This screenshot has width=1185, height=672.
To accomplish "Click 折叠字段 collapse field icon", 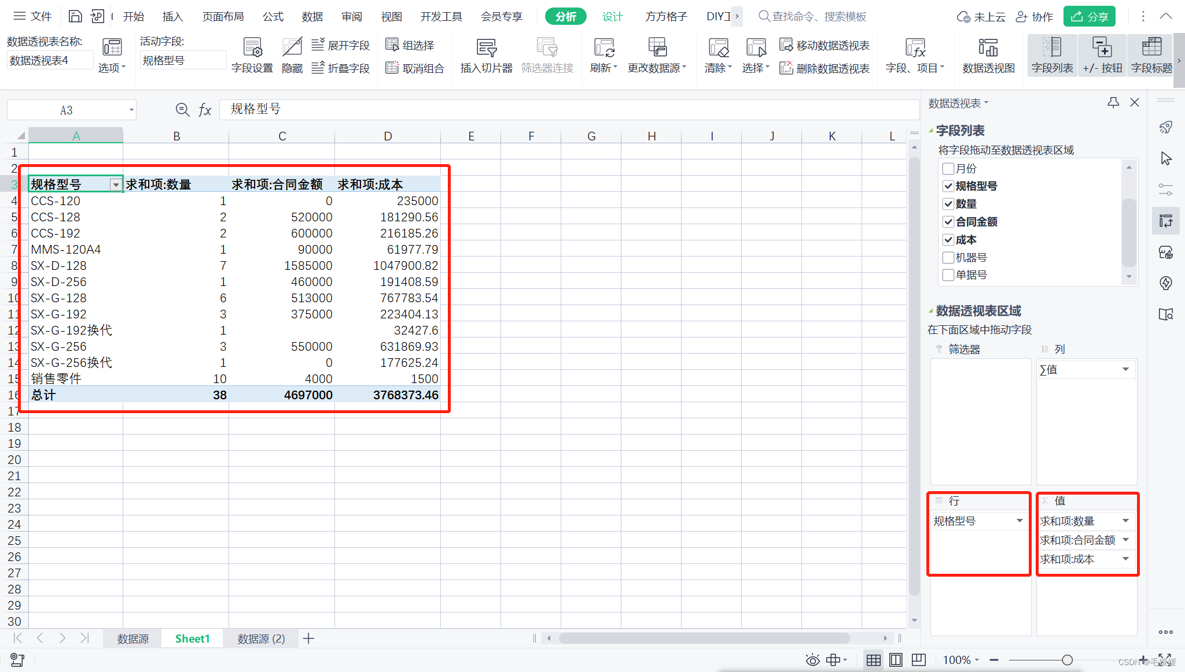I will (x=341, y=68).
